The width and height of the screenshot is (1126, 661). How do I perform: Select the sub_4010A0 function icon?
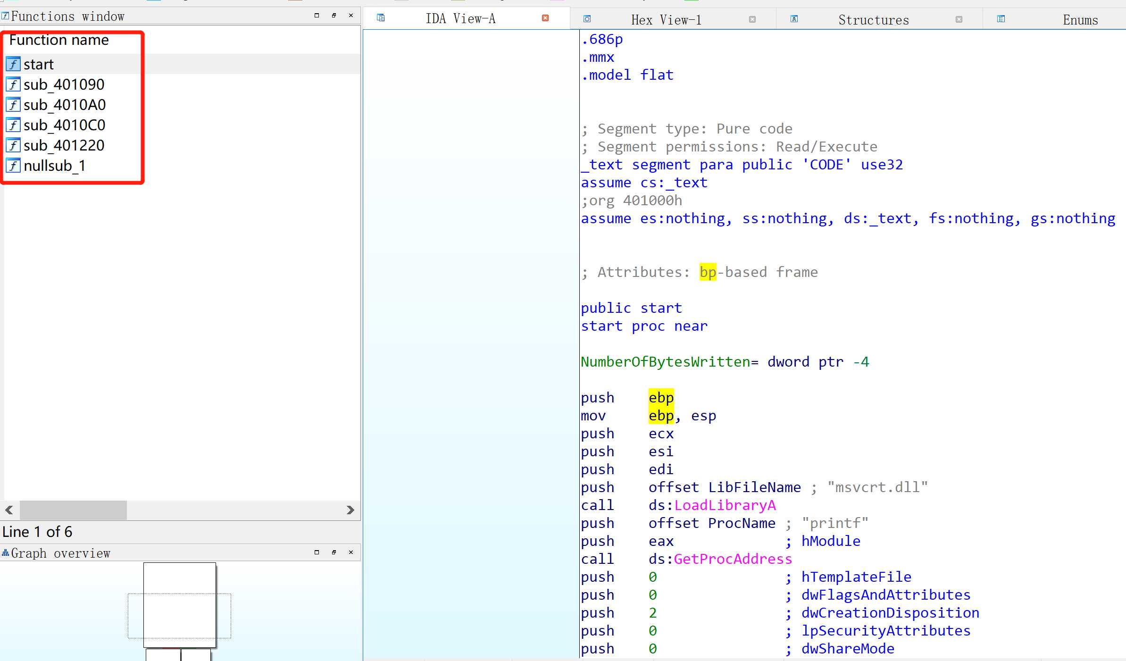coord(13,105)
